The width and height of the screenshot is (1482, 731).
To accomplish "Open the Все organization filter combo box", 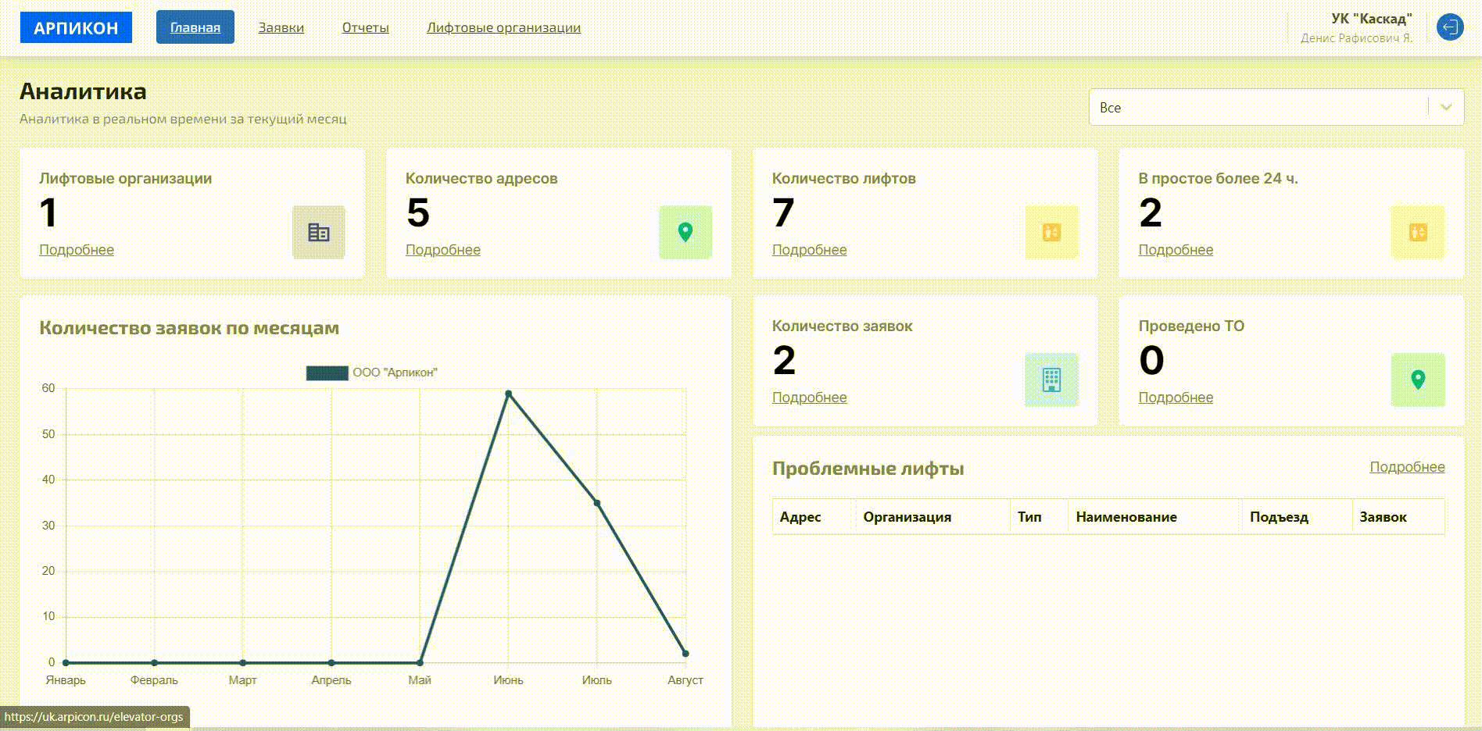I will [1258, 108].
